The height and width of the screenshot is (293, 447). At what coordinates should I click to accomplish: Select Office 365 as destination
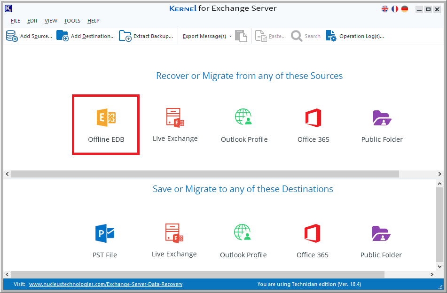[313, 241]
